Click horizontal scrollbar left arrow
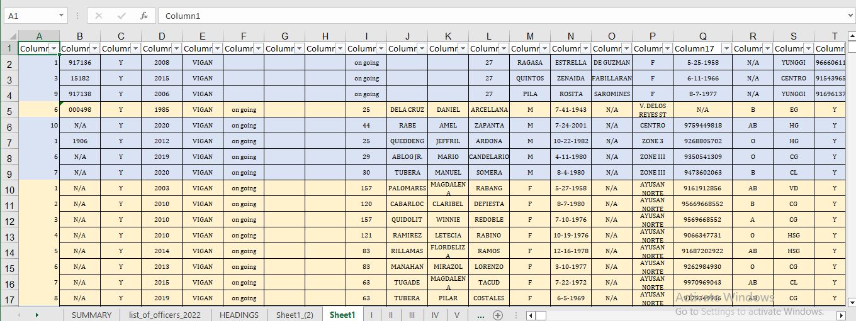 tap(531, 315)
